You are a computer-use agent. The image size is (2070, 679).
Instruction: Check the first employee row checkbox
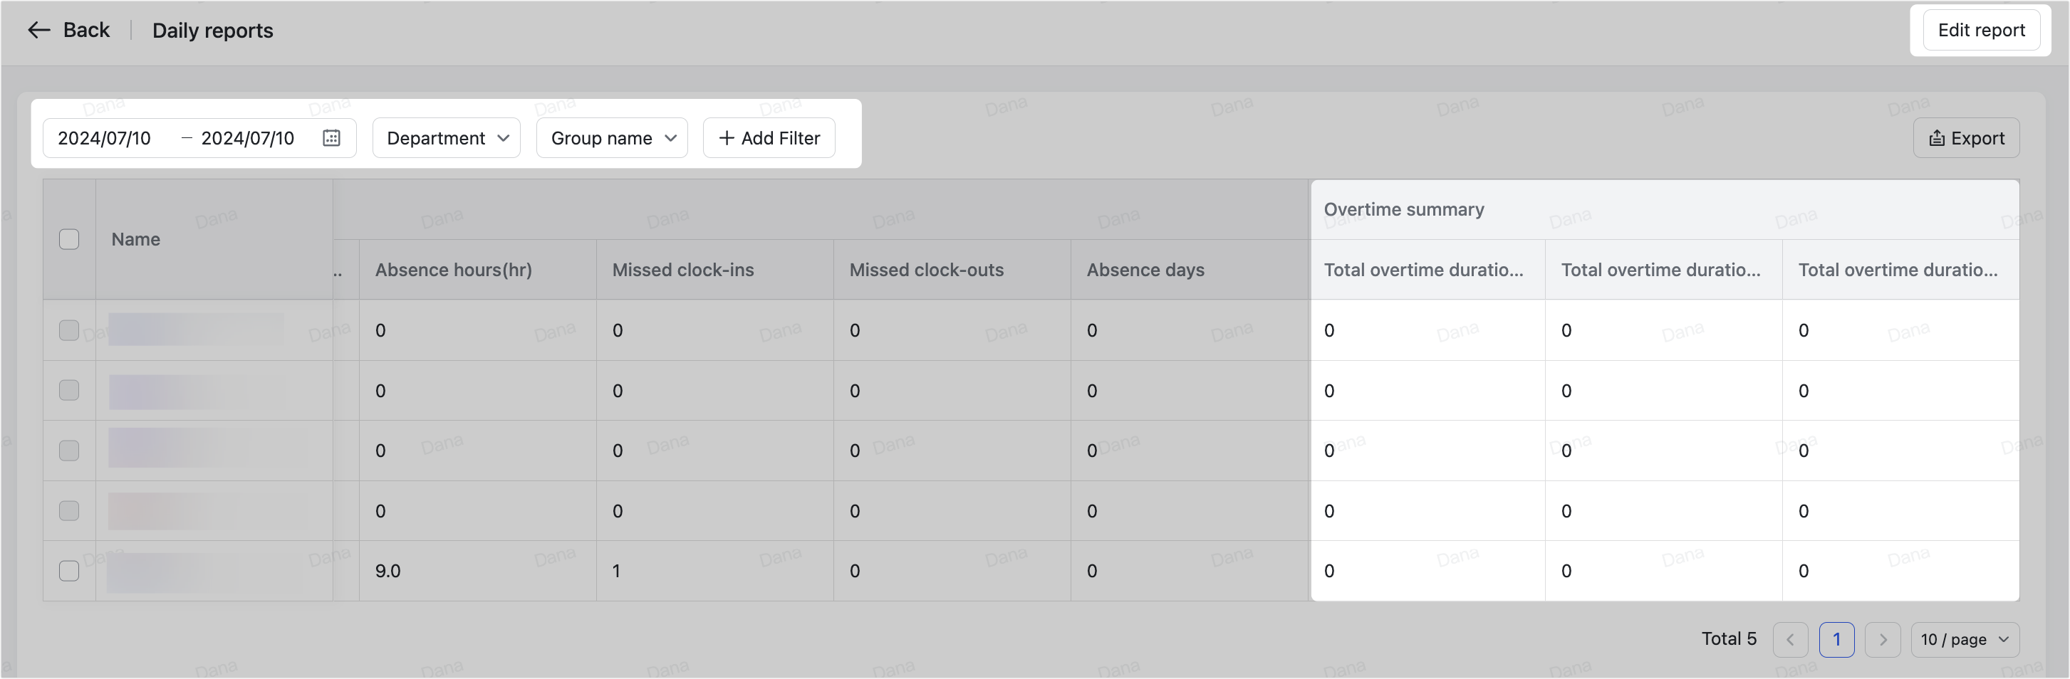pos(69,330)
